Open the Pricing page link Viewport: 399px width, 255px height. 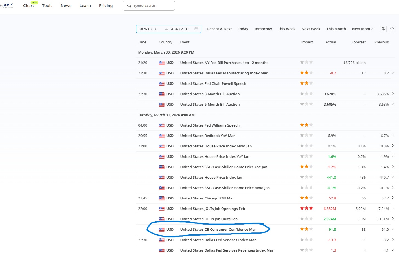pyautogui.click(x=106, y=6)
